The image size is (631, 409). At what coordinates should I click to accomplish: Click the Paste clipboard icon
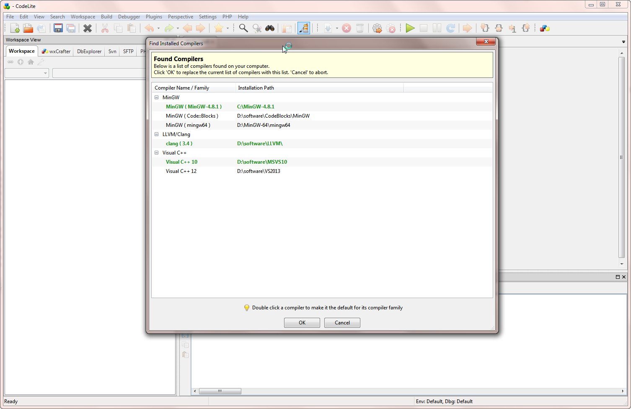click(x=132, y=28)
